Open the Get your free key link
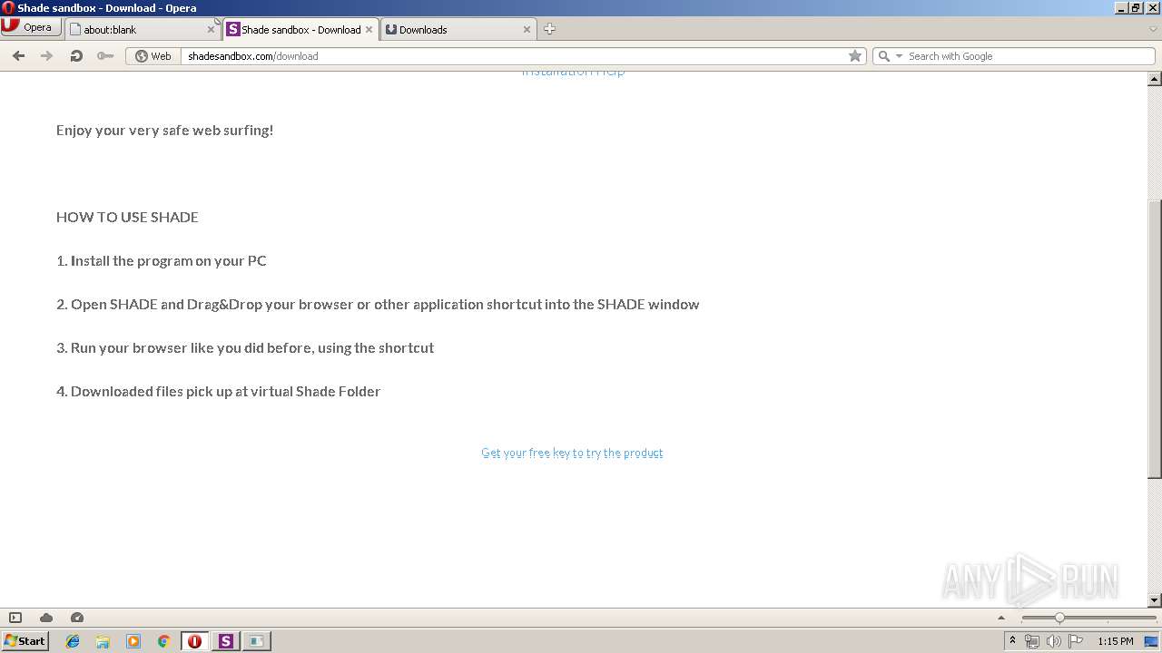The width and height of the screenshot is (1162, 653). (x=572, y=453)
